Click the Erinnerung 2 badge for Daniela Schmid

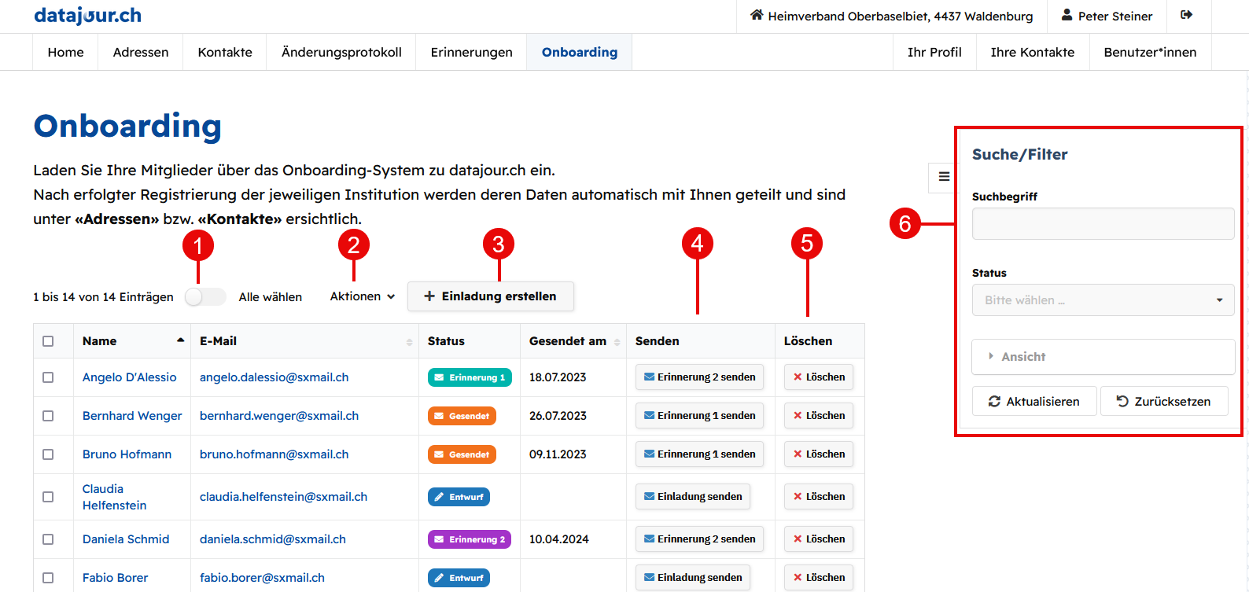point(470,539)
